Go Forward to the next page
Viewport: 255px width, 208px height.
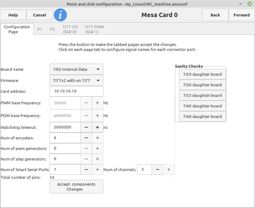[x=242, y=15]
